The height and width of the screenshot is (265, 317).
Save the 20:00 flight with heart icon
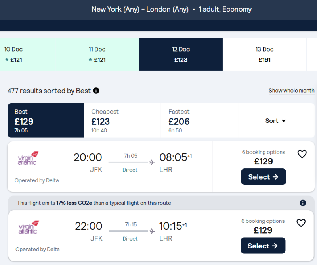tap(302, 154)
